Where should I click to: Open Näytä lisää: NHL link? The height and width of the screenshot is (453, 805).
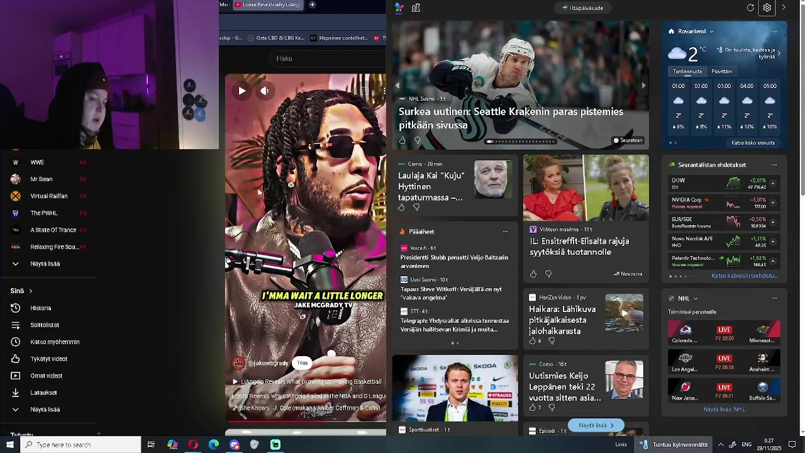pyautogui.click(x=724, y=410)
